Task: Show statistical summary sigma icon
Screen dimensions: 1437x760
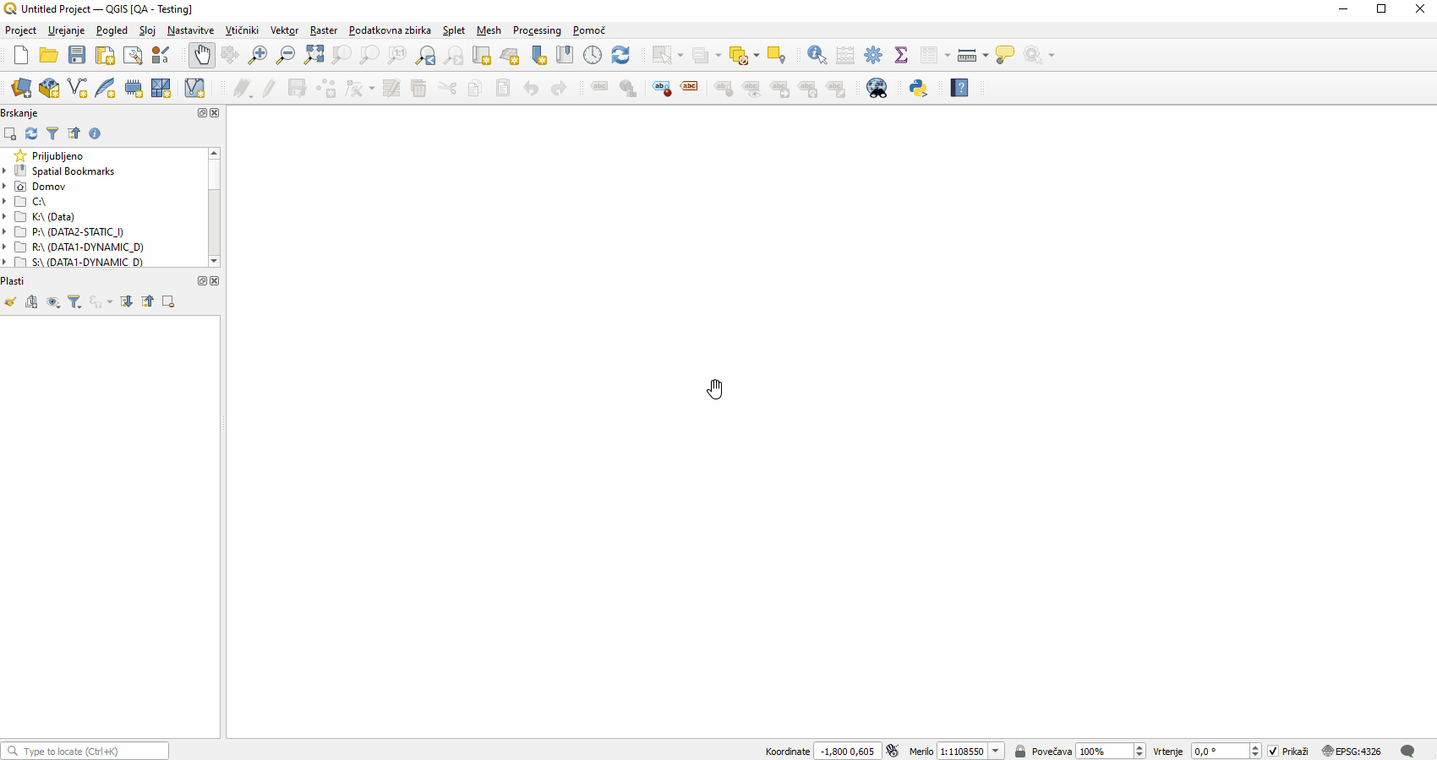Action: coord(901,56)
